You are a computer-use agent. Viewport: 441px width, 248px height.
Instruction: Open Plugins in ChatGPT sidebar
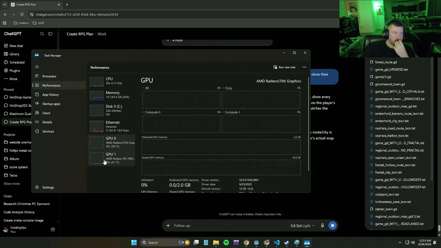(15, 71)
